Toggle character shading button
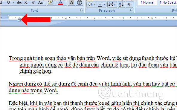Viewport: 177px width, 110px height. 71,2
